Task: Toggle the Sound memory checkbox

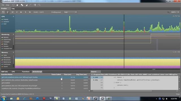Action: tap(2, 66)
